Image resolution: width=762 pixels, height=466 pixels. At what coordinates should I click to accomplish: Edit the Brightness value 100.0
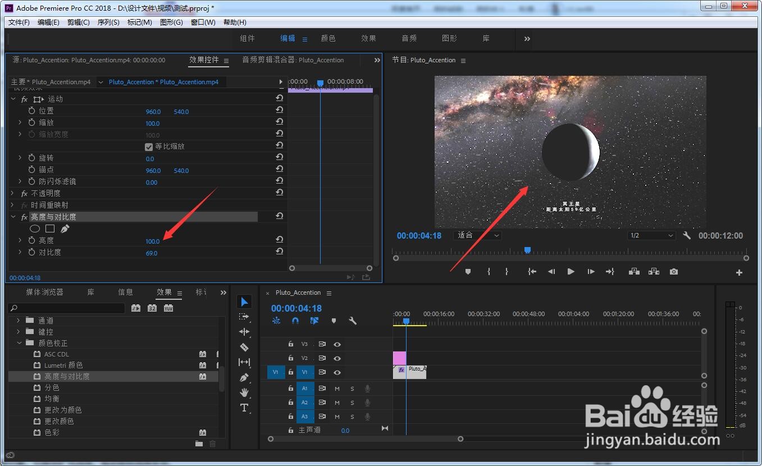[x=152, y=241]
